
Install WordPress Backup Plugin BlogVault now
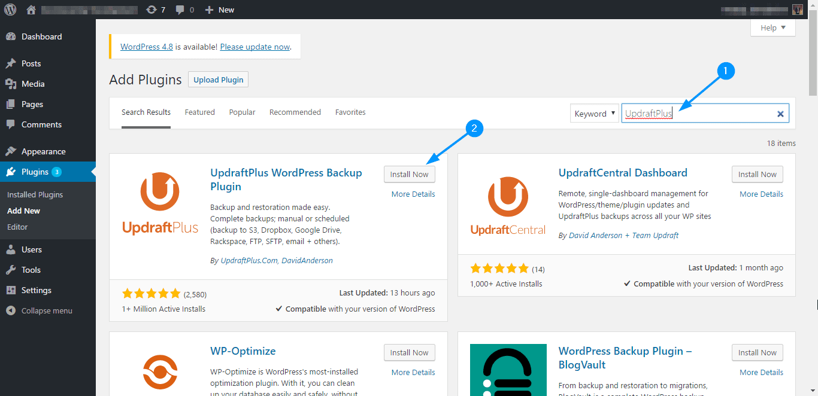(x=758, y=352)
